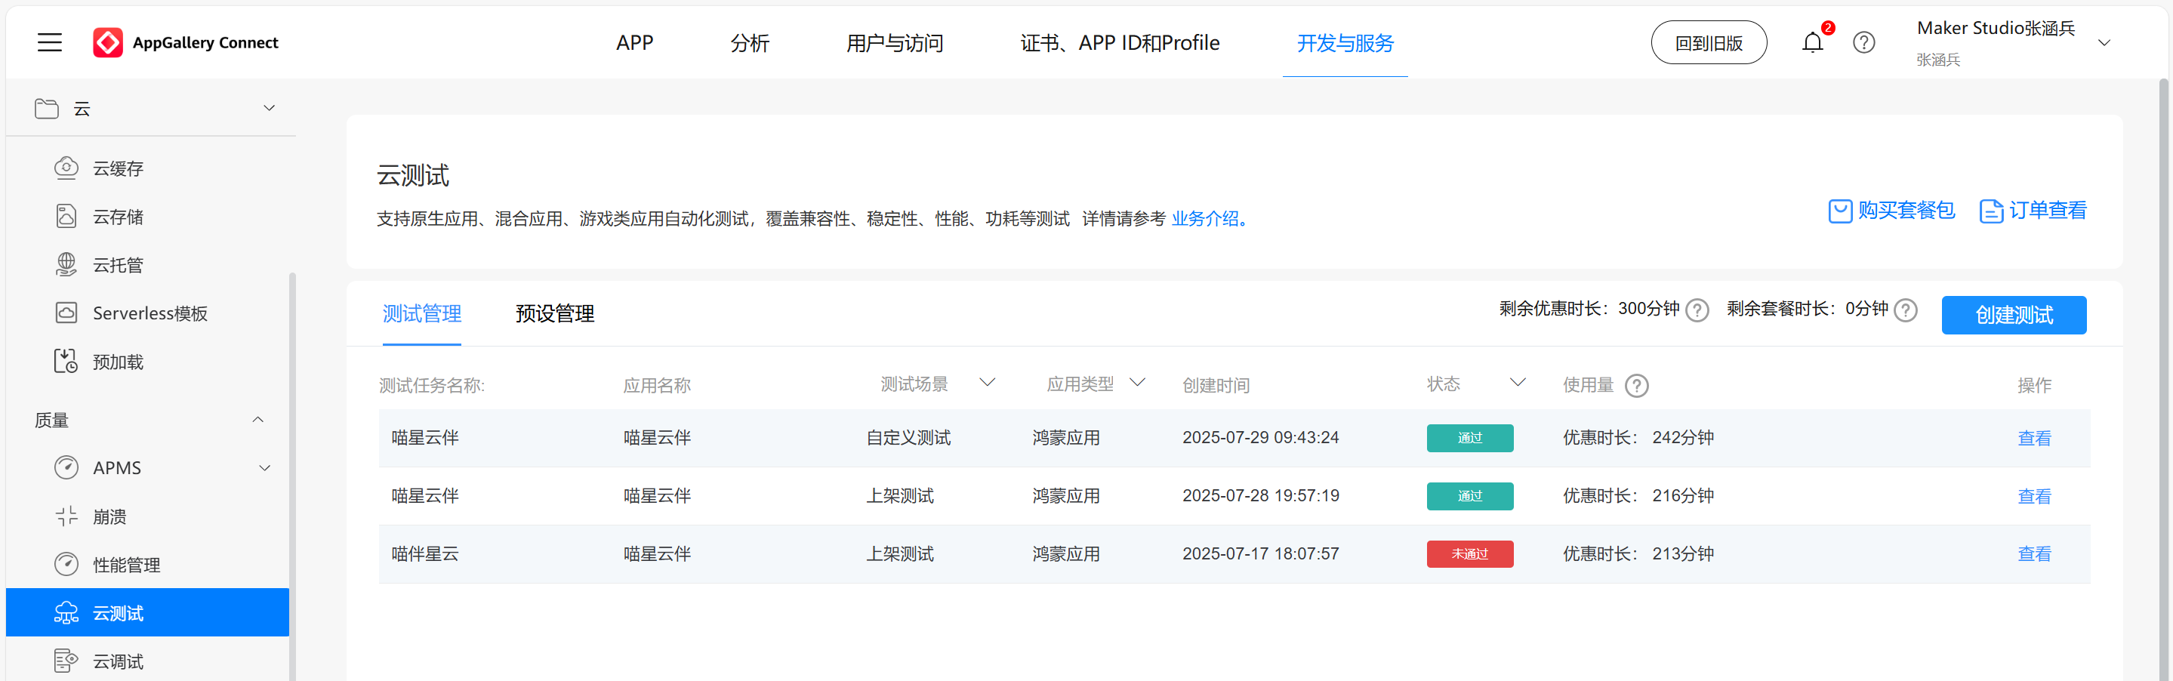Collapse the 质量 section

coord(258,420)
